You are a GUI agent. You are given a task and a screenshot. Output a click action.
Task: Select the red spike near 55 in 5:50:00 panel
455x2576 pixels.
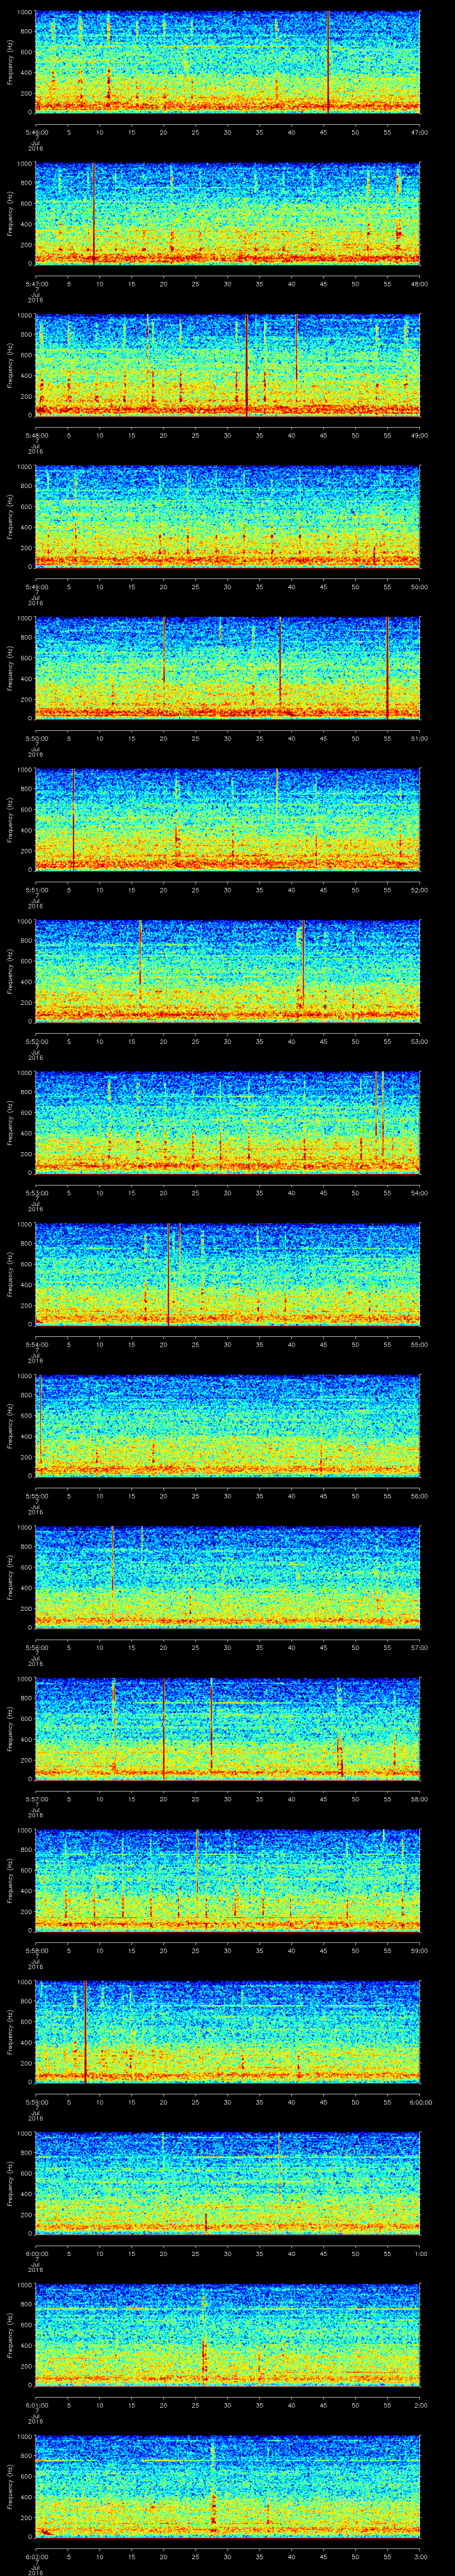(387, 668)
